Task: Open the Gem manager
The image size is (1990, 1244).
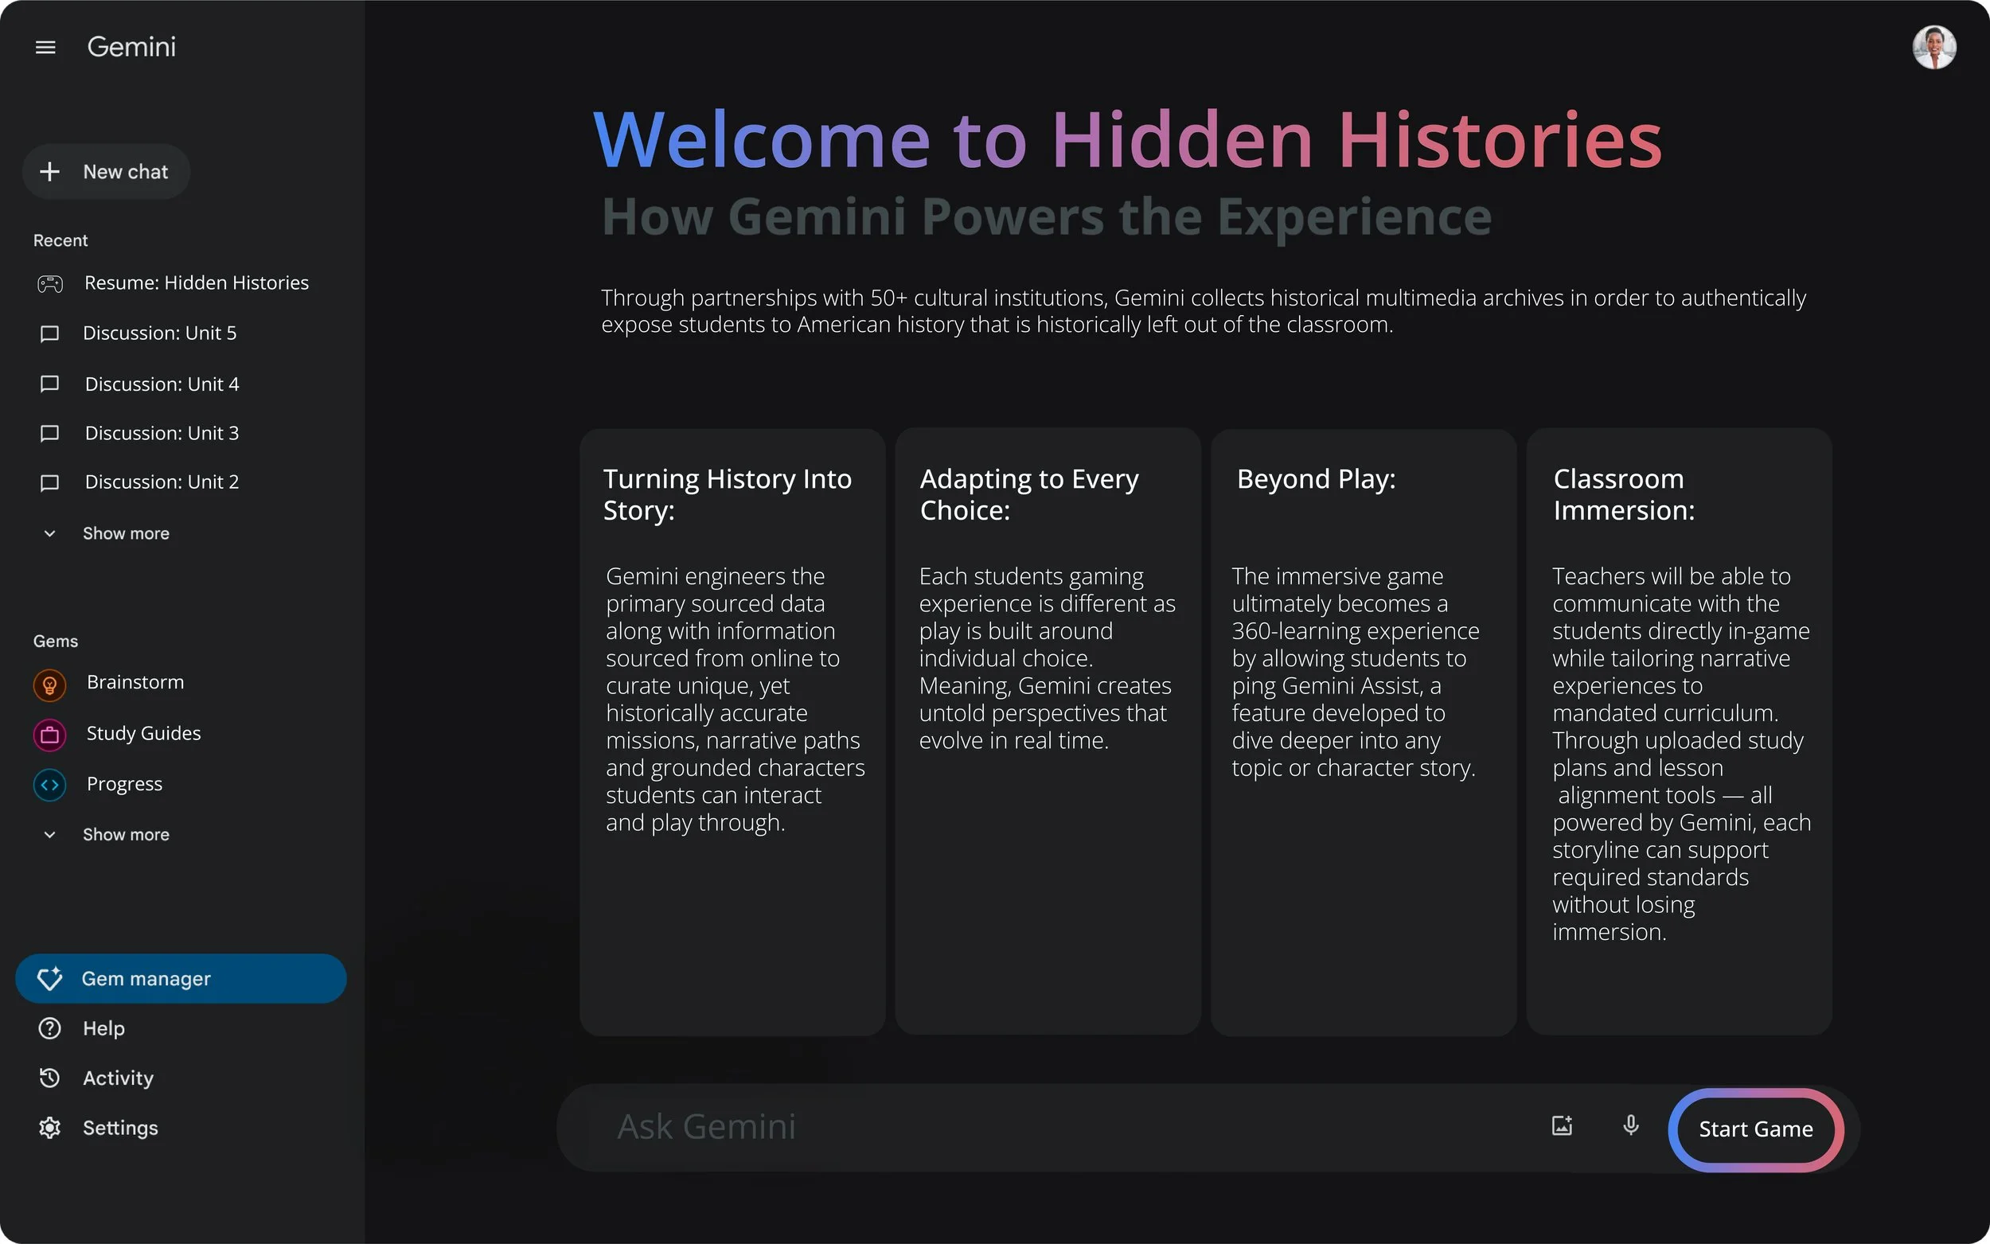Action: (181, 978)
